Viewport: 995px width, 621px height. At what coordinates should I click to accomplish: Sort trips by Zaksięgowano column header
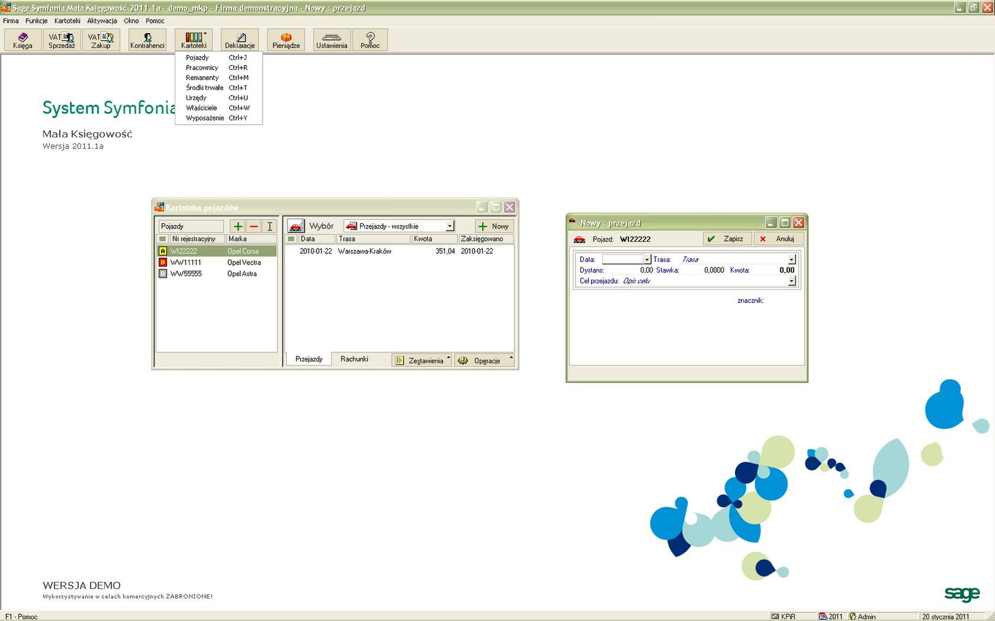click(x=486, y=239)
